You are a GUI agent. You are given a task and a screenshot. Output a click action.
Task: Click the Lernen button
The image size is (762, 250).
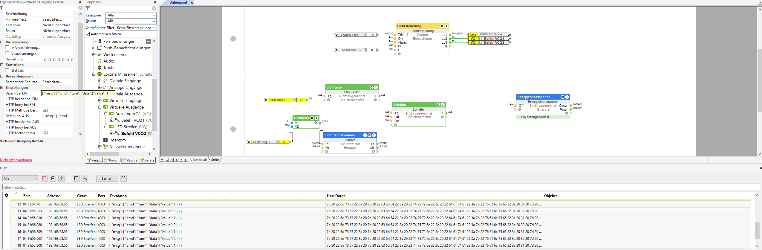point(107,179)
